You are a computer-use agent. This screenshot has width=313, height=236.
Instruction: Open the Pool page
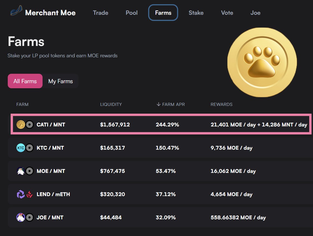tap(131, 13)
